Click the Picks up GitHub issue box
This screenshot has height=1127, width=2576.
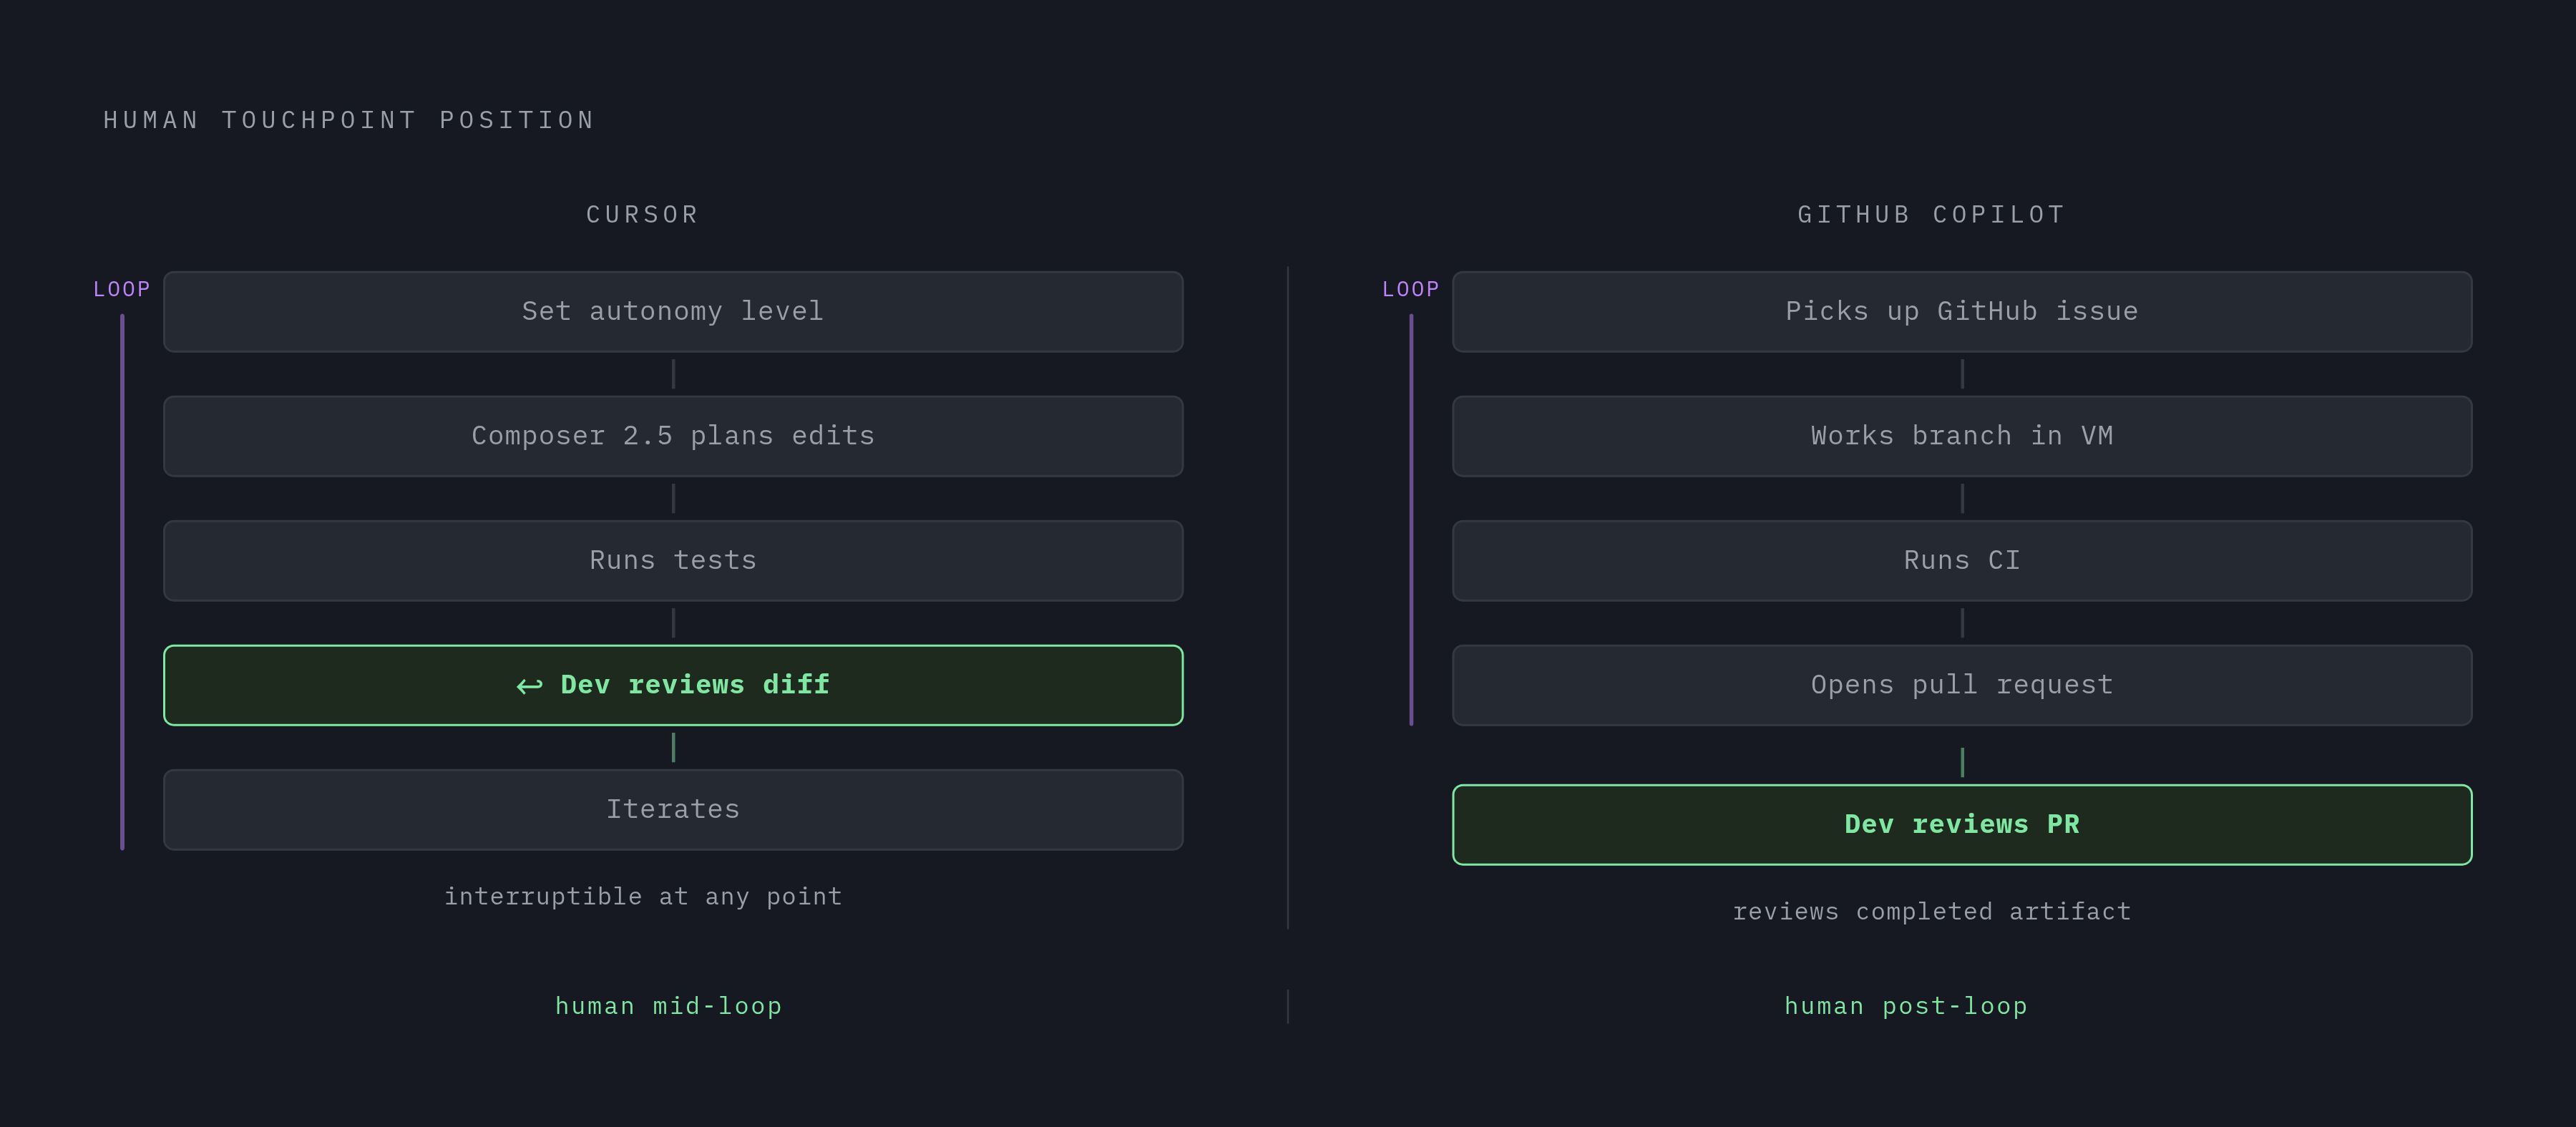pos(1962,311)
